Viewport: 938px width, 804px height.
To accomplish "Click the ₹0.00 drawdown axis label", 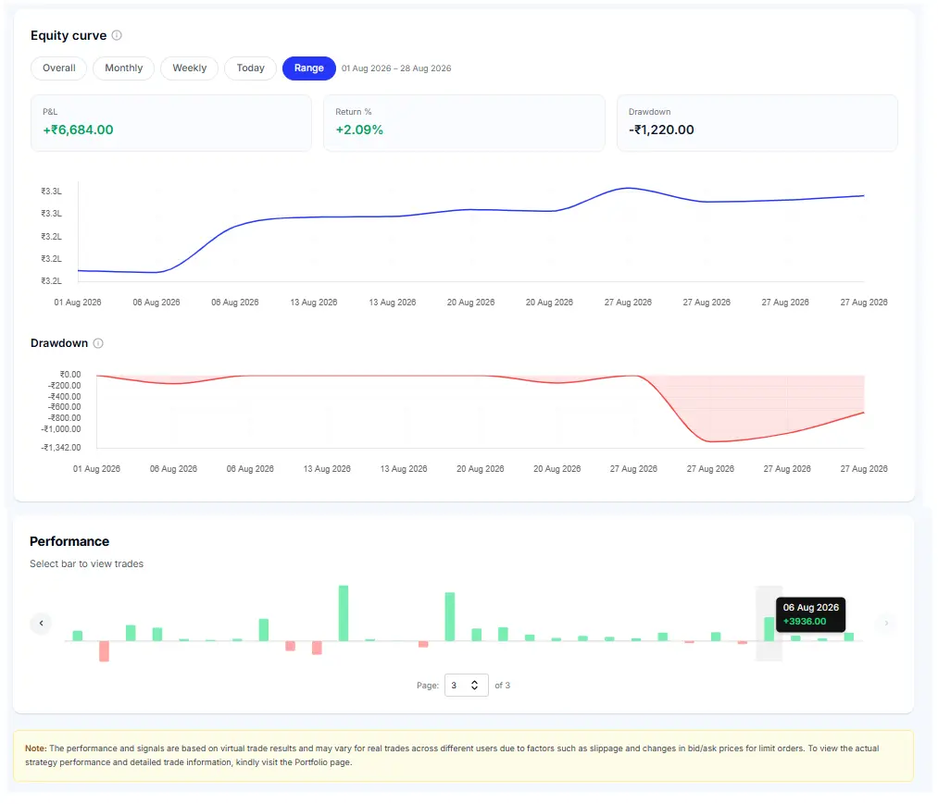I will (x=70, y=374).
